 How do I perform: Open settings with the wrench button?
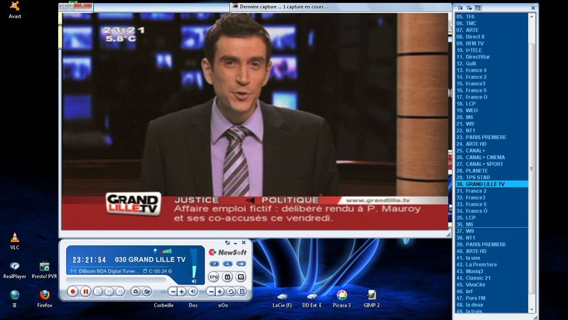click(x=227, y=264)
